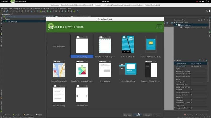Open the TODO tool window tab
211x118 pixels.
(x=39, y=115)
